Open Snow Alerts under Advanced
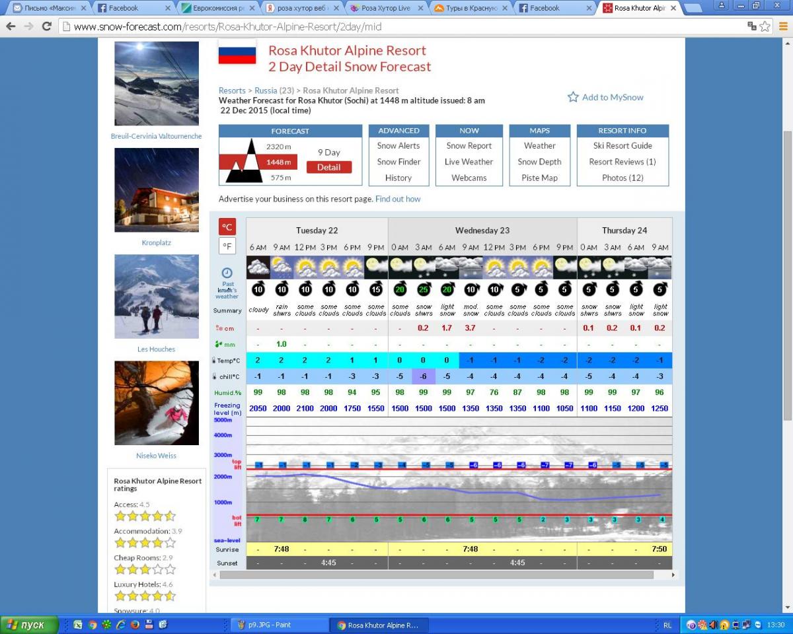793x634 pixels. tap(398, 146)
